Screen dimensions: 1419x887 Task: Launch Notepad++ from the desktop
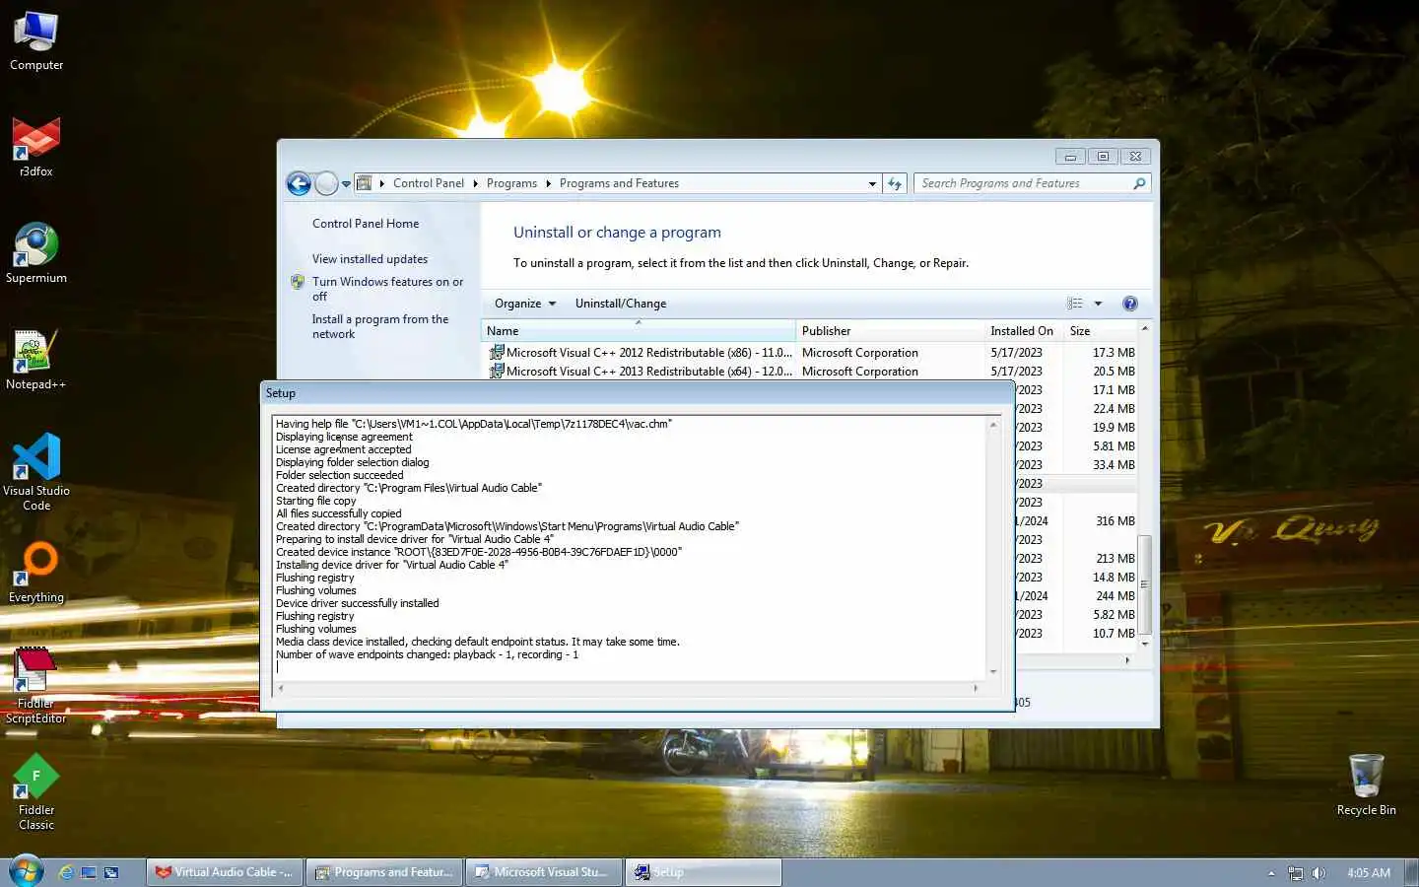pos(36,361)
